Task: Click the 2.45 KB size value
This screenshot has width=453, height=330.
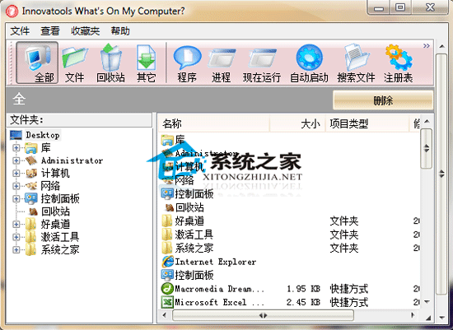Action: tap(303, 302)
